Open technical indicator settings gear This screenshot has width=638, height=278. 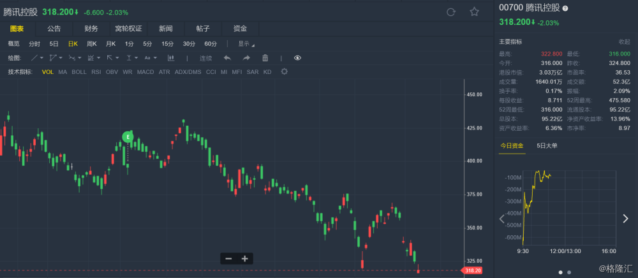click(285, 71)
